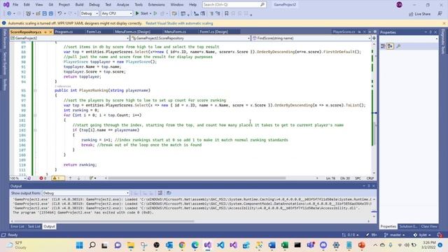This screenshot has height=252, width=448.
Task: Collapse the PlayerRanking method outline toggle
Action: [x=36, y=90]
